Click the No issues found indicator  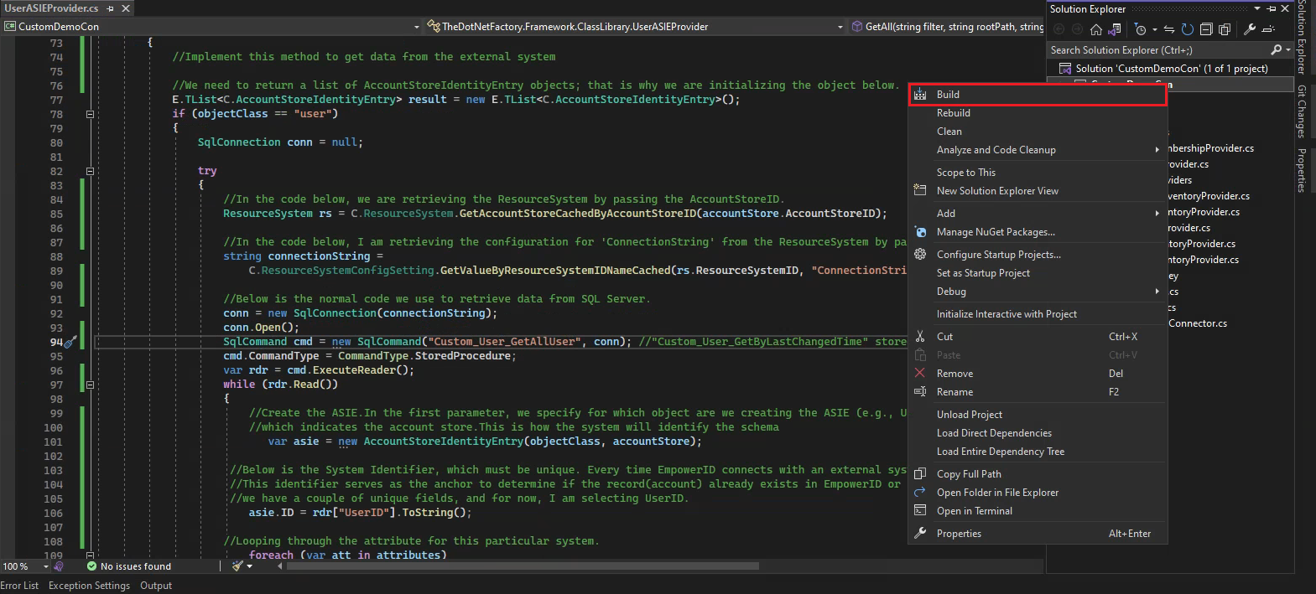tap(128, 566)
